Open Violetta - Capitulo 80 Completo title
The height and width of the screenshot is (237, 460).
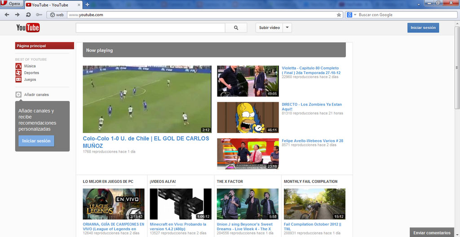[310, 70]
